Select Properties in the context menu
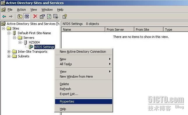This screenshot has height=115, width=188. pyautogui.click(x=84, y=101)
